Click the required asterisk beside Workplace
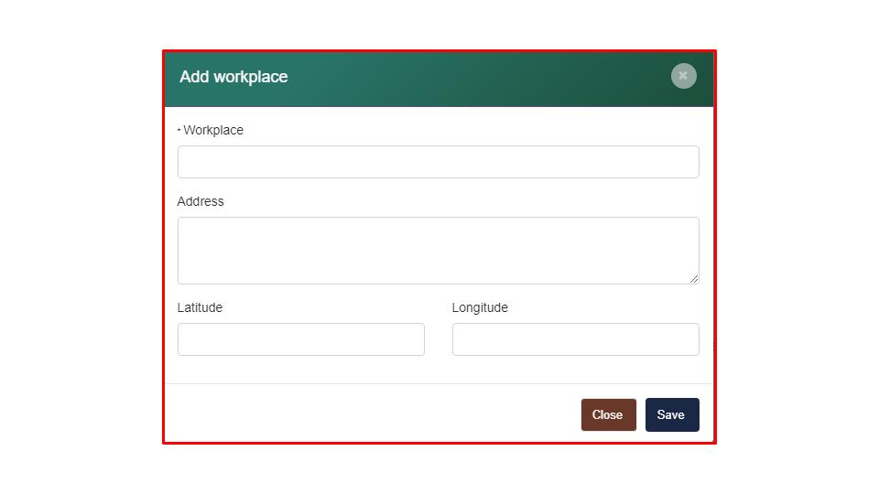 pos(179,130)
